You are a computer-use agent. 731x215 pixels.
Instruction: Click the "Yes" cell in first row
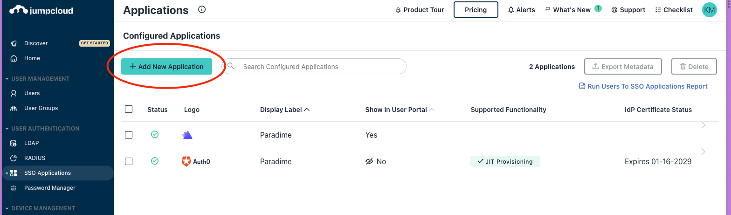(372, 135)
